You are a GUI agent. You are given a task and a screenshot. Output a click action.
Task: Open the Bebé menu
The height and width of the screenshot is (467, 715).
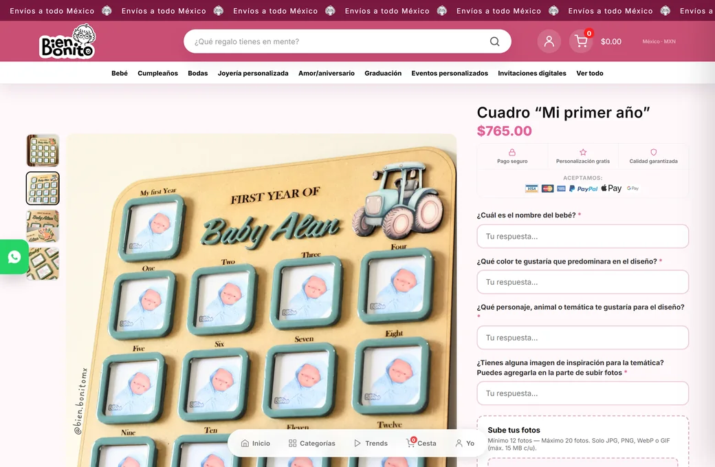[120, 73]
